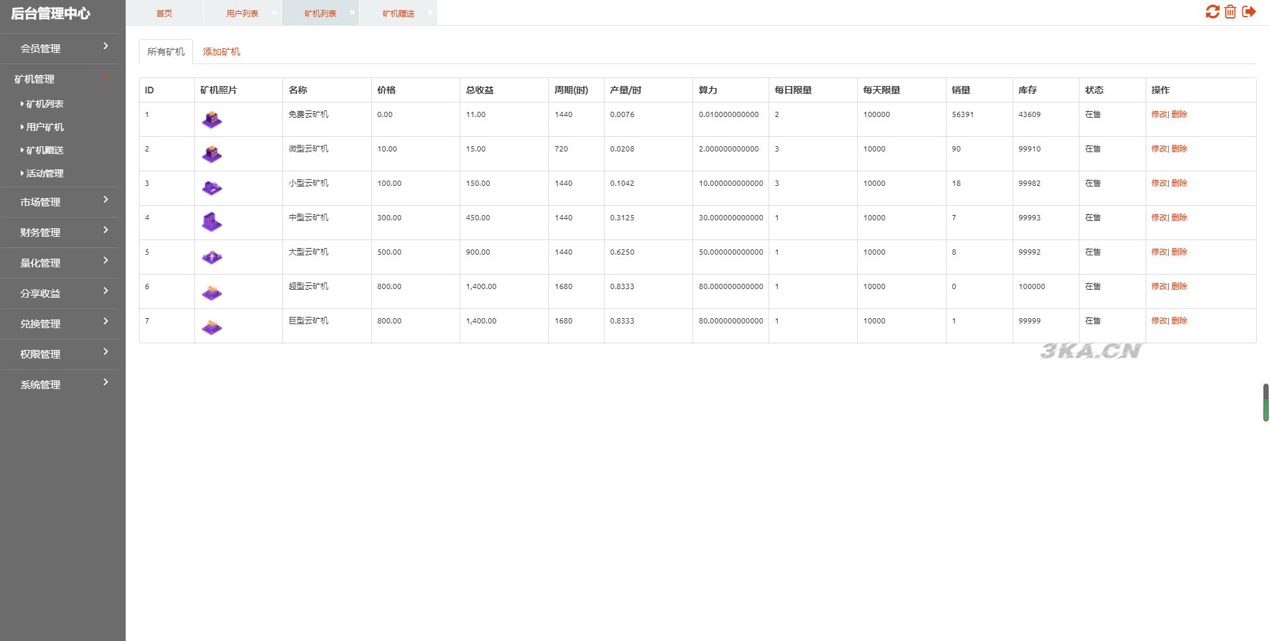1270x641 pixels.
Task: Close the 用户列表 tab with its X
Action: click(275, 13)
